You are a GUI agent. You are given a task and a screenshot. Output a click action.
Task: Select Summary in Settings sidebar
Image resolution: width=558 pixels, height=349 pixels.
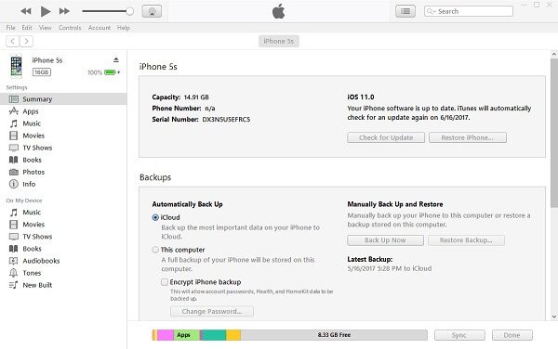coord(63,99)
